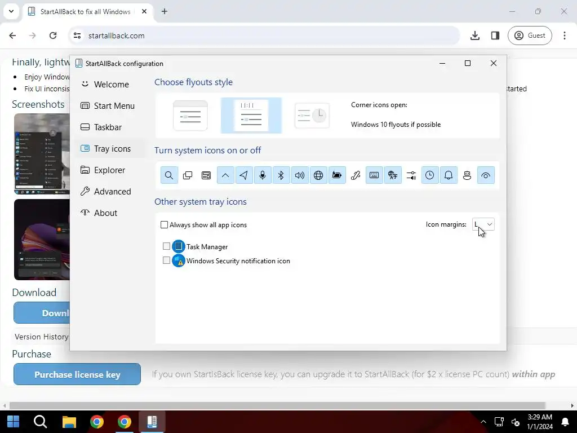
Task: Toggle the Copilot robot face system icon
Action: pyautogui.click(x=467, y=175)
